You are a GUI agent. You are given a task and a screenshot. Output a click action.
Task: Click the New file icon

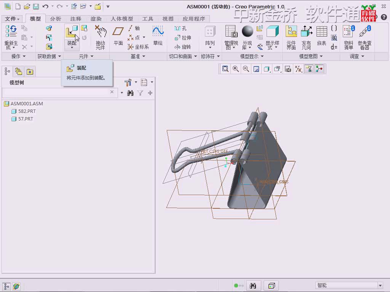(x=18, y=6)
